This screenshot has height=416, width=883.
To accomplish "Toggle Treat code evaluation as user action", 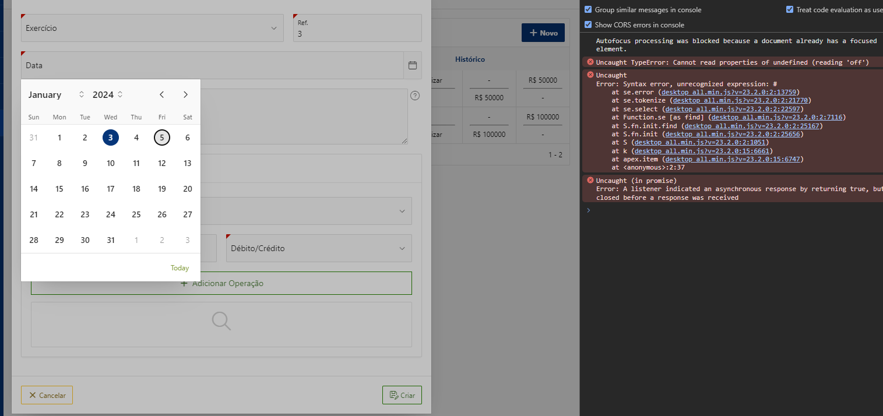I will [x=790, y=9].
